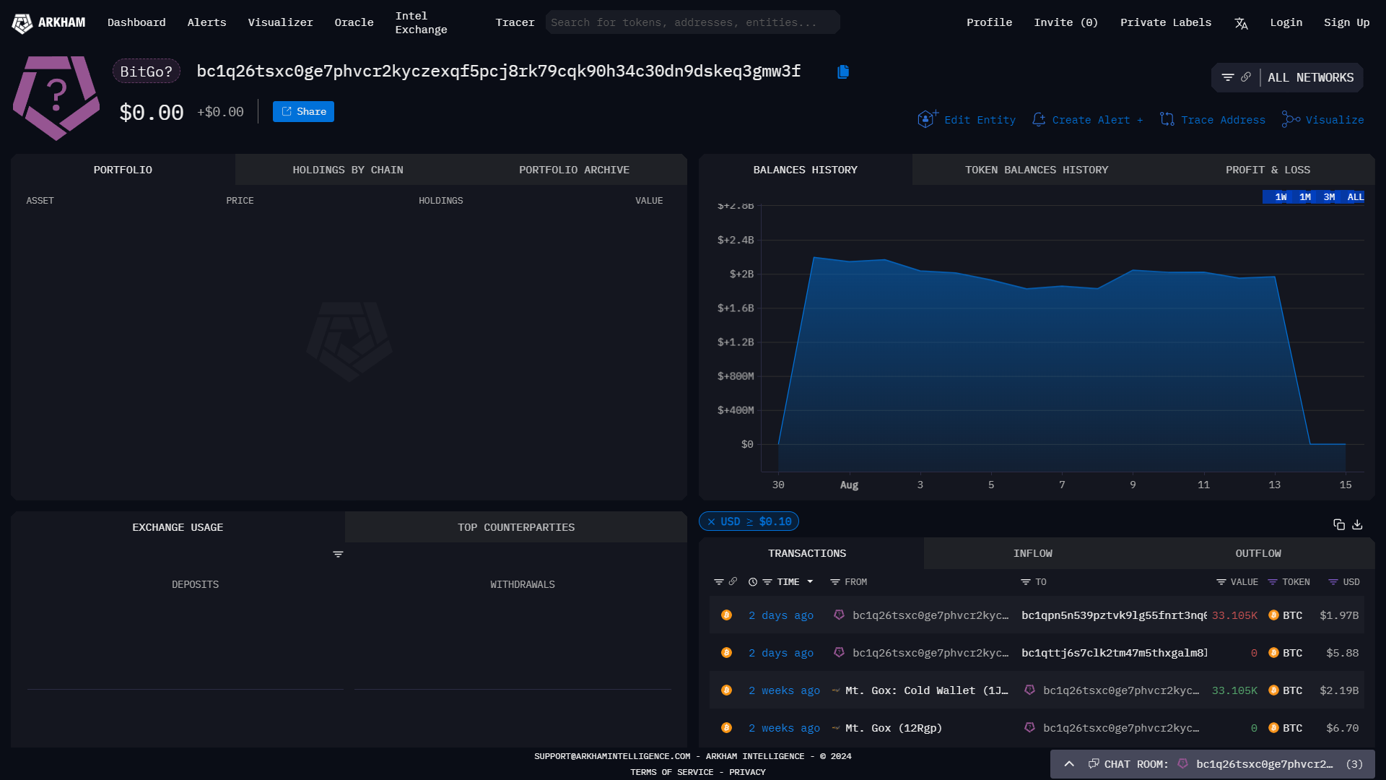Click the copy transactions icon above the table

[1339, 524]
